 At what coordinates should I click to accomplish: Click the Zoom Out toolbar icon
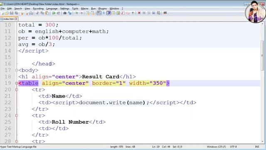(x=81, y=13)
